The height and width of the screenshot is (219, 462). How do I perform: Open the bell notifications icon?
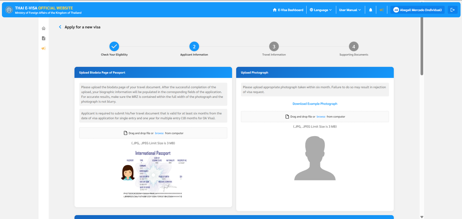tap(371, 10)
